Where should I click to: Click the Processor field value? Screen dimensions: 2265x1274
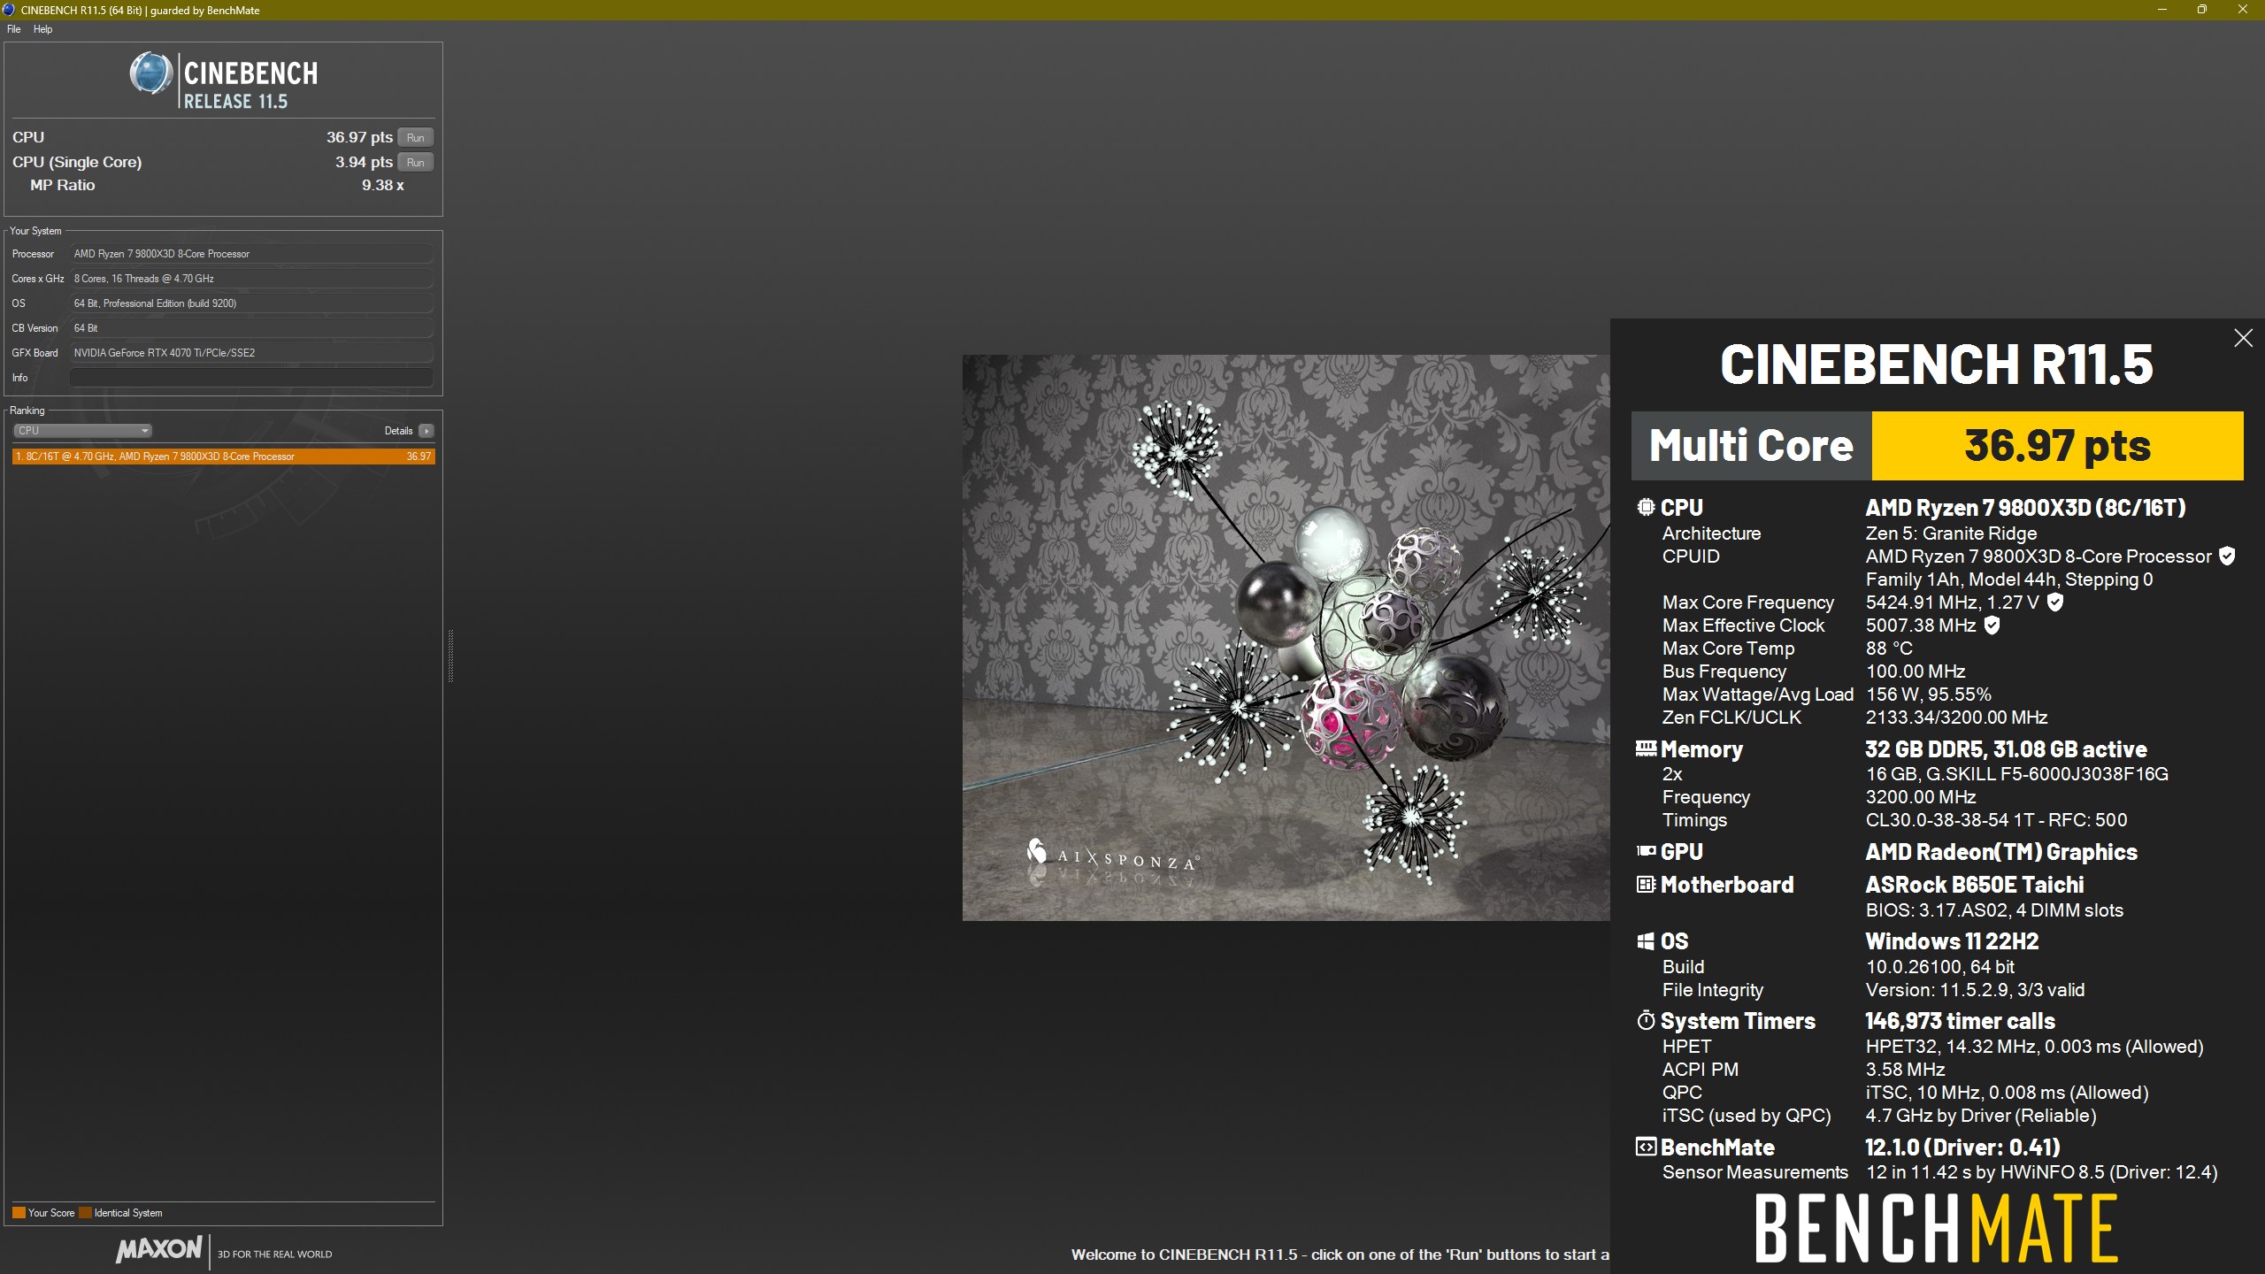251,254
